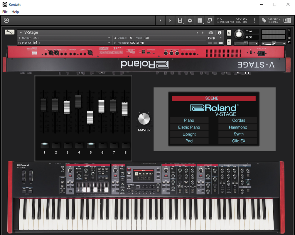Expand V-Stage instrument name dropdown arrow
The height and width of the screenshot is (235, 295).
21,33
